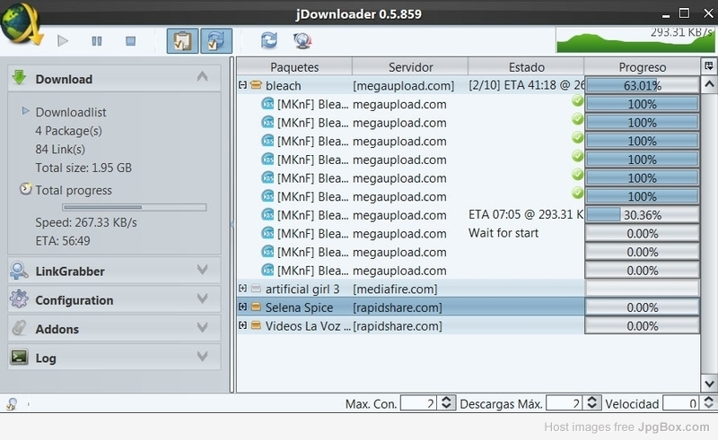Click the update check globe icon
Screen dimensions: 718x440
coord(302,40)
